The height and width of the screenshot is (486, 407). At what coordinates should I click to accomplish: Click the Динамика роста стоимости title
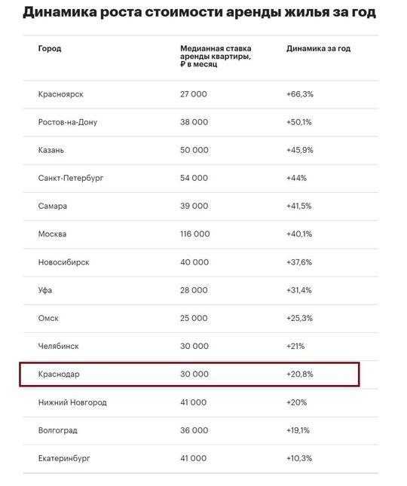point(199,12)
